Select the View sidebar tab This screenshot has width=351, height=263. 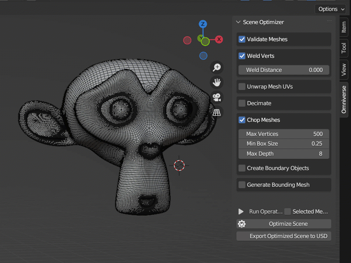coord(344,70)
